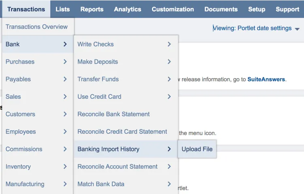Expand chevron beside Make Deposits

(169, 62)
